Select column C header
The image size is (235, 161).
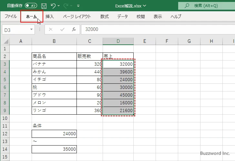[x=90, y=41]
